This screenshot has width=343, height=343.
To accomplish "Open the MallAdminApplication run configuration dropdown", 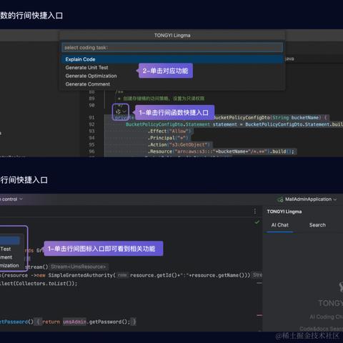I will pos(311,199).
